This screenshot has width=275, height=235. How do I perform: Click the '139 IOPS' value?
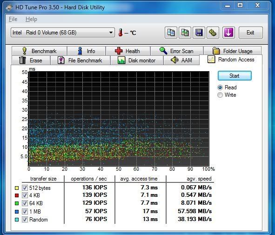point(95,195)
